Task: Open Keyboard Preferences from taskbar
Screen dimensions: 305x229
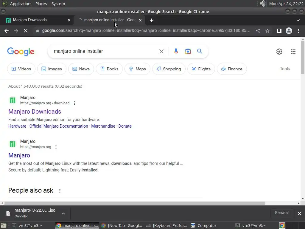Action: pyautogui.click(x=166, y=225)
